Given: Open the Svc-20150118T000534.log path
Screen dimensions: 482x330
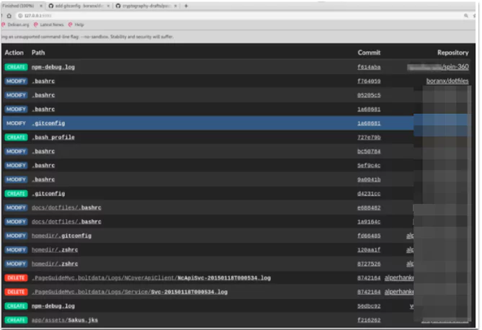Looking at the screenshot, I should 130,292.
